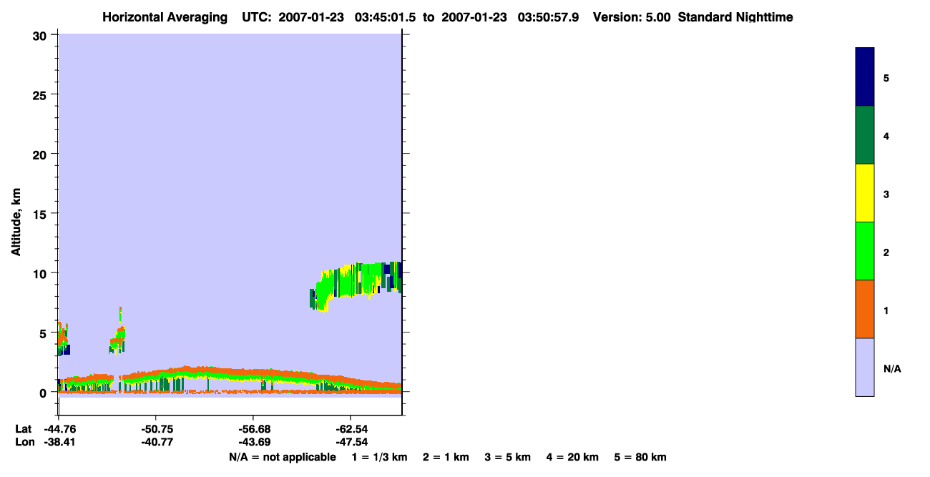Click the longitude value -38.41
Viewport: 930px width, 477px height.
(59, 443)
